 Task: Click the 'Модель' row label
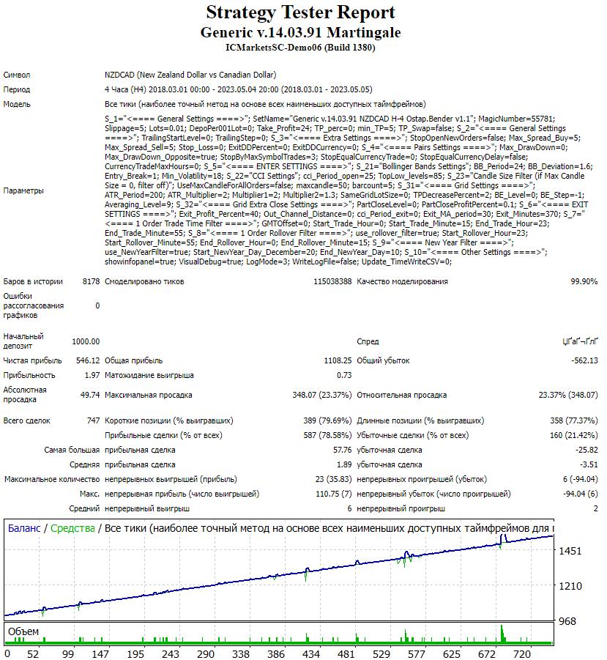17,105
